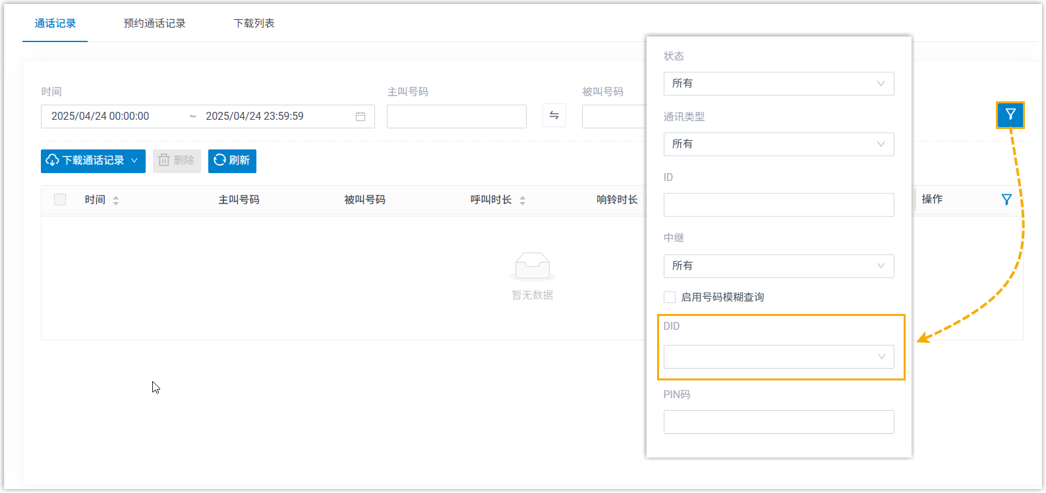Open the DID dropdown list

tap(778, 357)
